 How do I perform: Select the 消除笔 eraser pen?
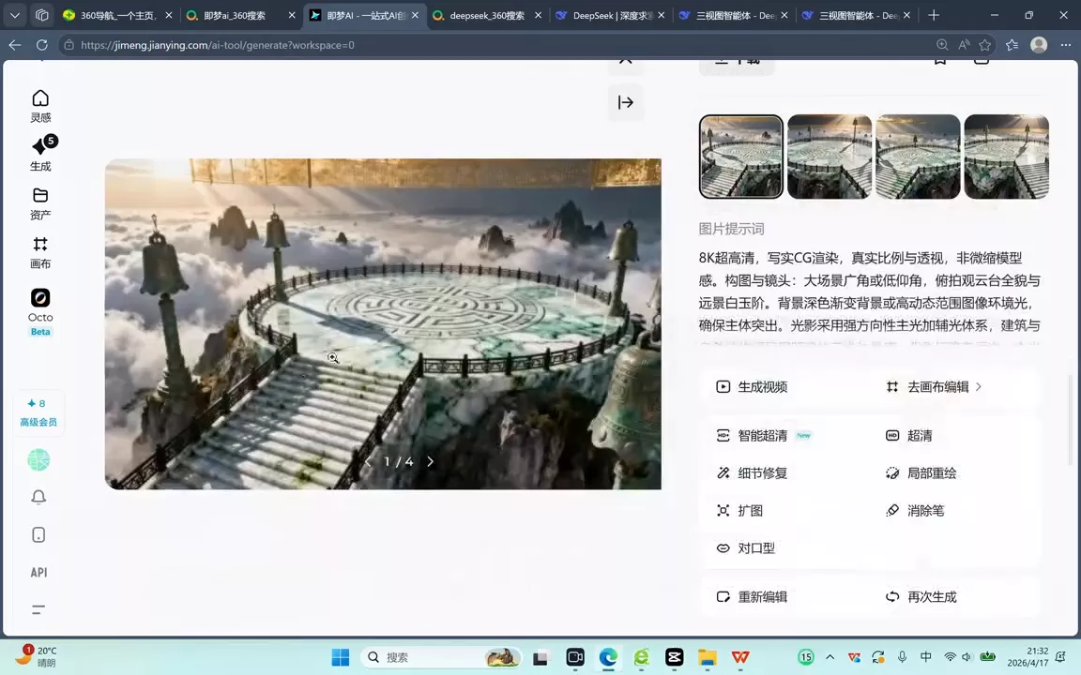pos(914,510)
